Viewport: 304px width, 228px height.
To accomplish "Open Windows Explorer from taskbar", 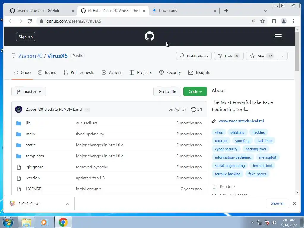I will [x=26, y=222].
